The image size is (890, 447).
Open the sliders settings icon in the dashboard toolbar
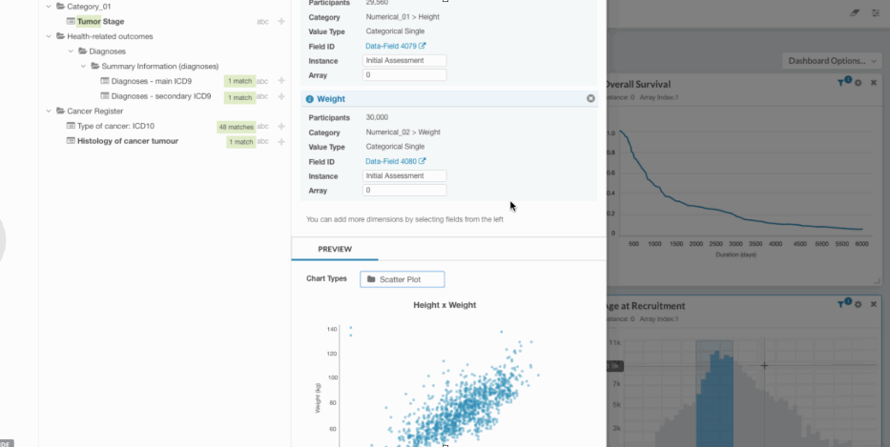(876, 12)
